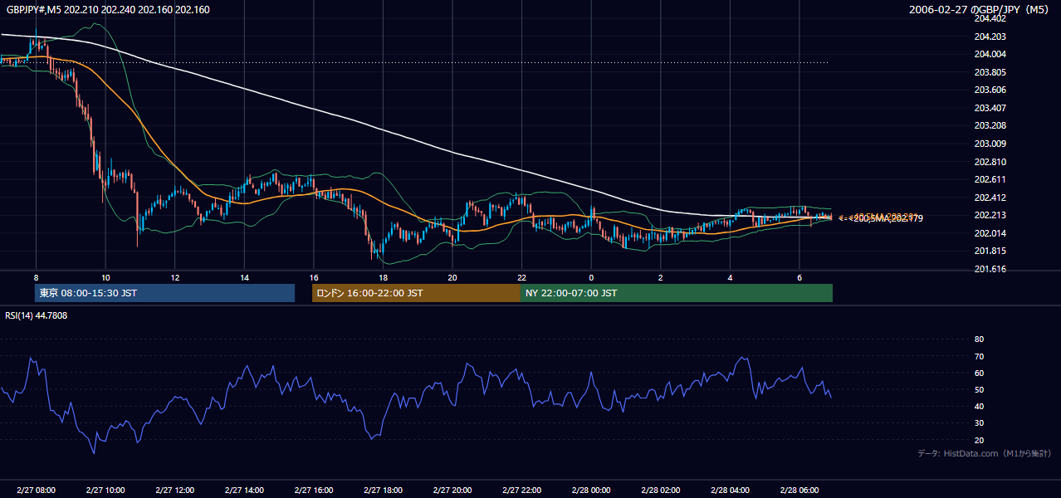This screenshot has width=1061, height=498.
Task: Click the London session bar ロンドン 16:00-22:00 JST
Action: pos(416,293)
